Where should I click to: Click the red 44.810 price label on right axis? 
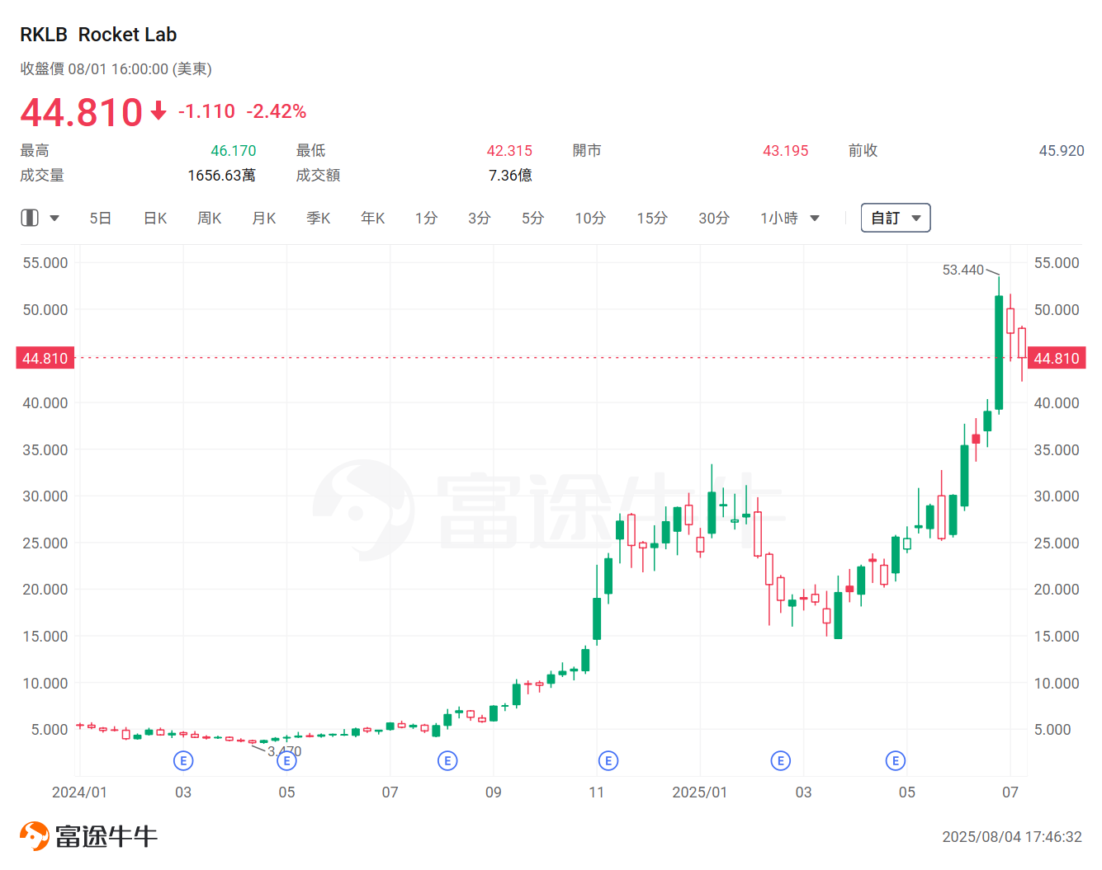pos(1056,358)
